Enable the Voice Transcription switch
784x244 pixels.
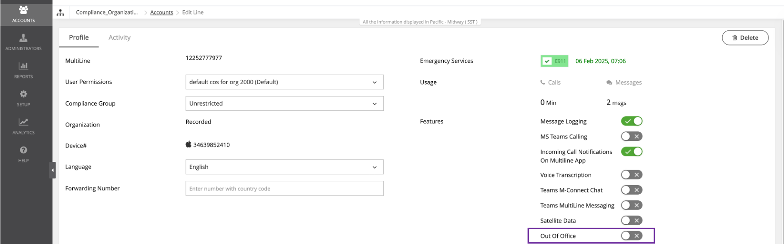point(631,175)
